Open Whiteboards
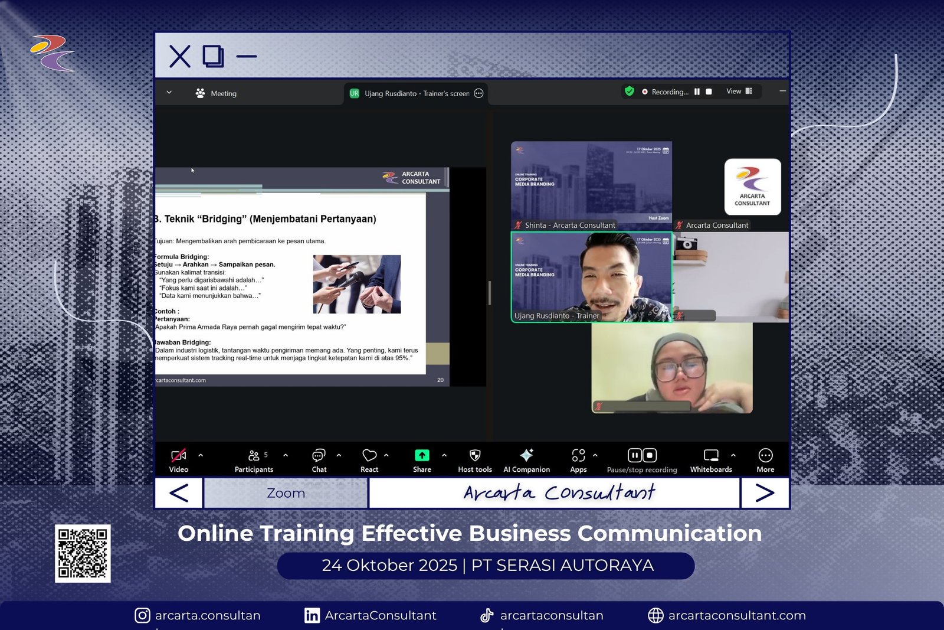The image size is (944, 630). point(711,460)
